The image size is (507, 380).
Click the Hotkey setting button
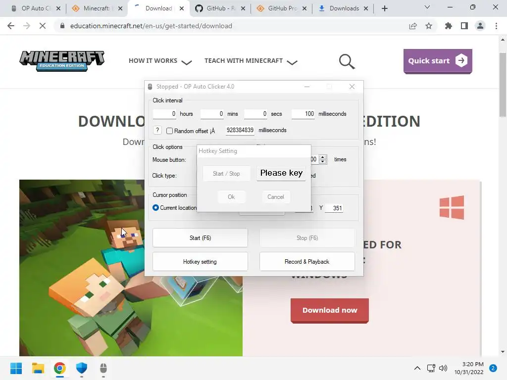[200, 262]
